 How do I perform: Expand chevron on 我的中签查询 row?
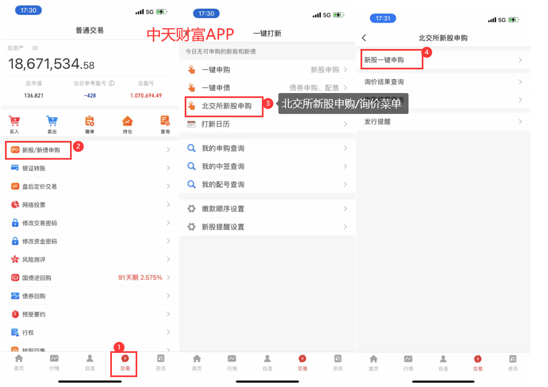pyautogui.click(x=345, y=166)
